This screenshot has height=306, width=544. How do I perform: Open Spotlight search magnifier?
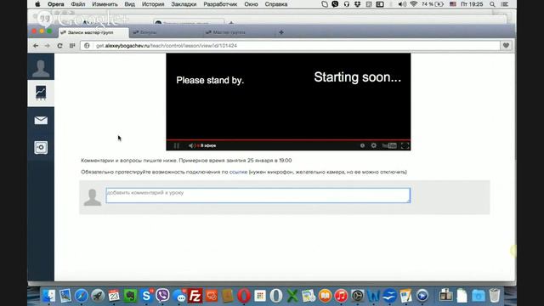[492, 4]
